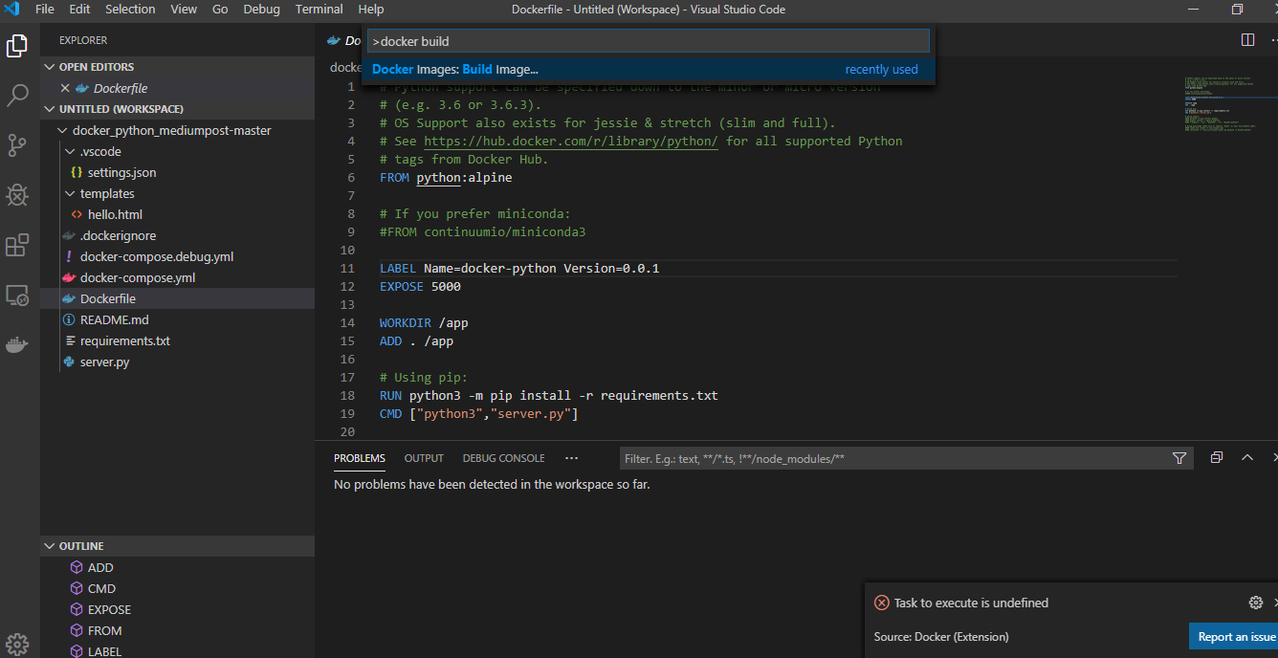Image resolution: width=1278 pixels, height=658 pixels.
Task: Collapse the OPEN EDITORS section
Action: (x=50, y=66)
